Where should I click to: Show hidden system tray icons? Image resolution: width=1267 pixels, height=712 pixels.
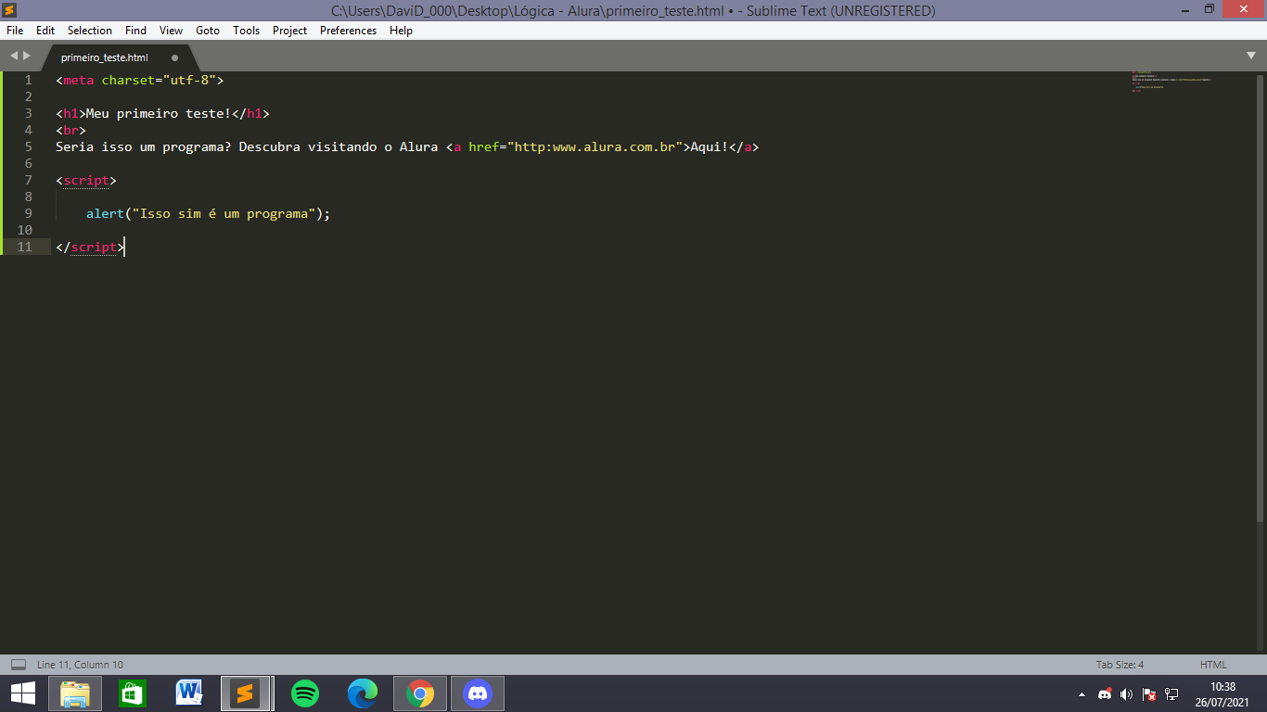pyautogui.click(x=1081, y=693)
